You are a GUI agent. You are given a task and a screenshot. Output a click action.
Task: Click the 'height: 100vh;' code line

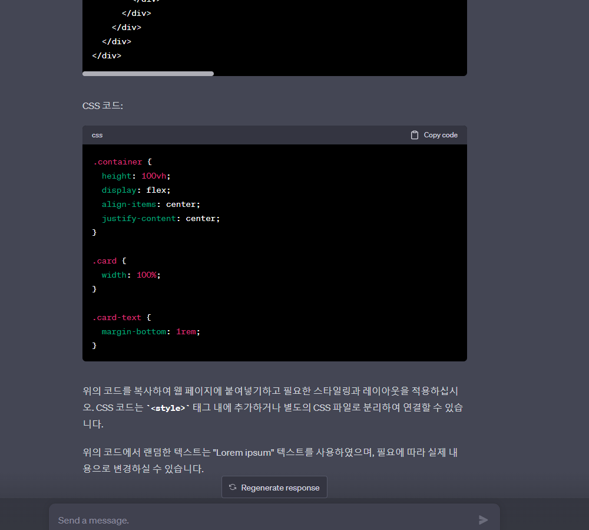click(x=136, y=176)
